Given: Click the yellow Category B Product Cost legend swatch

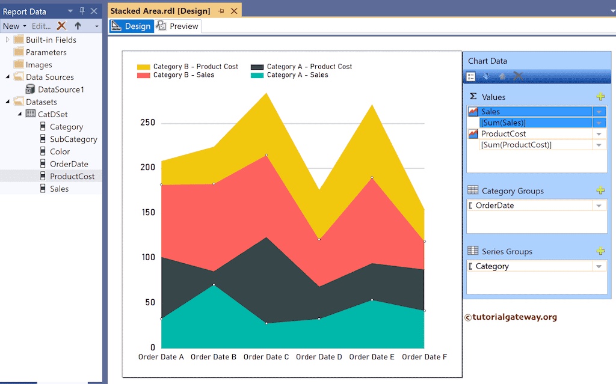Looking at the screenshot, I should 143,67.
